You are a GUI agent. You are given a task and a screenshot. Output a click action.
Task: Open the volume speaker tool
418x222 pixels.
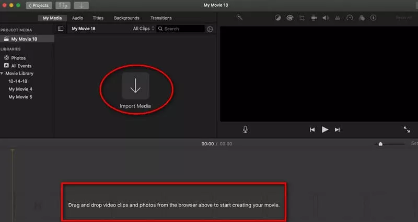[326, 18]
